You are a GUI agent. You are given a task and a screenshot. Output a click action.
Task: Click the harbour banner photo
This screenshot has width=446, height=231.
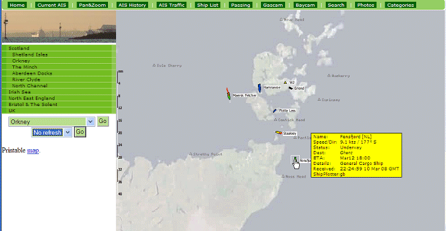pyautogui.click(x=59, y=27)
